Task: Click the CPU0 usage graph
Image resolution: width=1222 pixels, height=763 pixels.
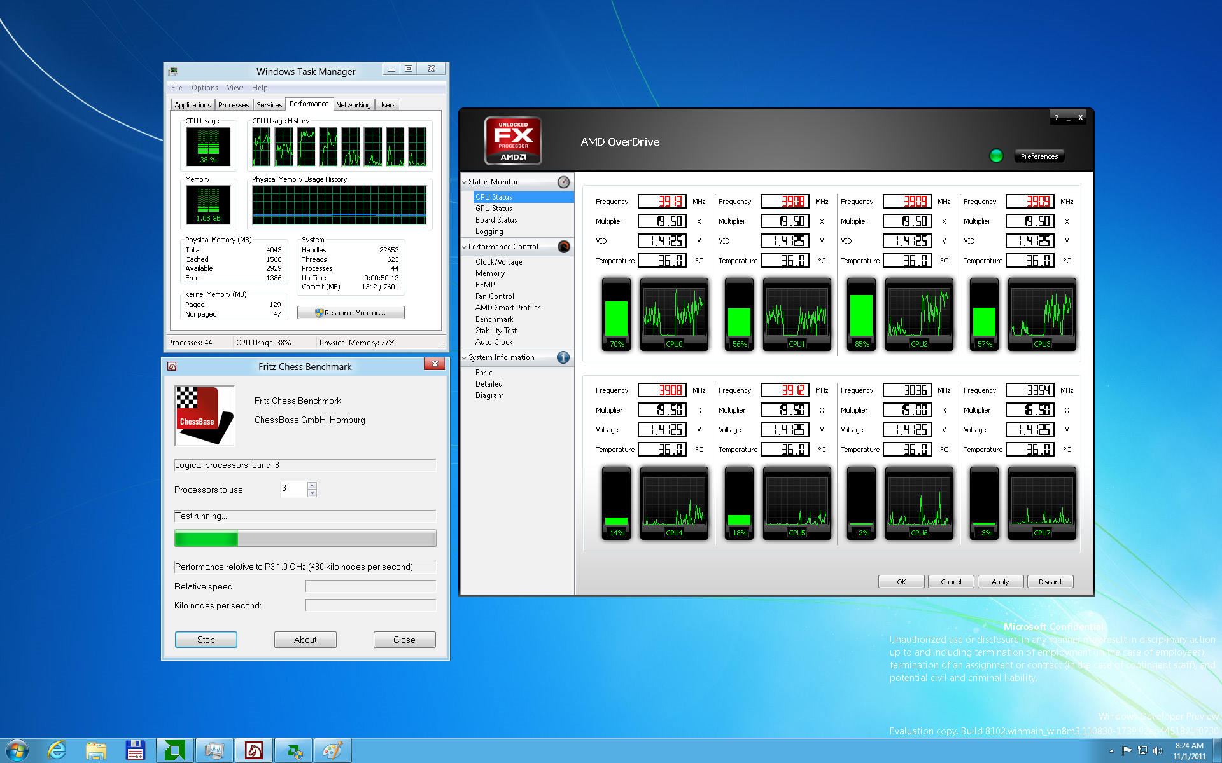Action: (674, 313)
